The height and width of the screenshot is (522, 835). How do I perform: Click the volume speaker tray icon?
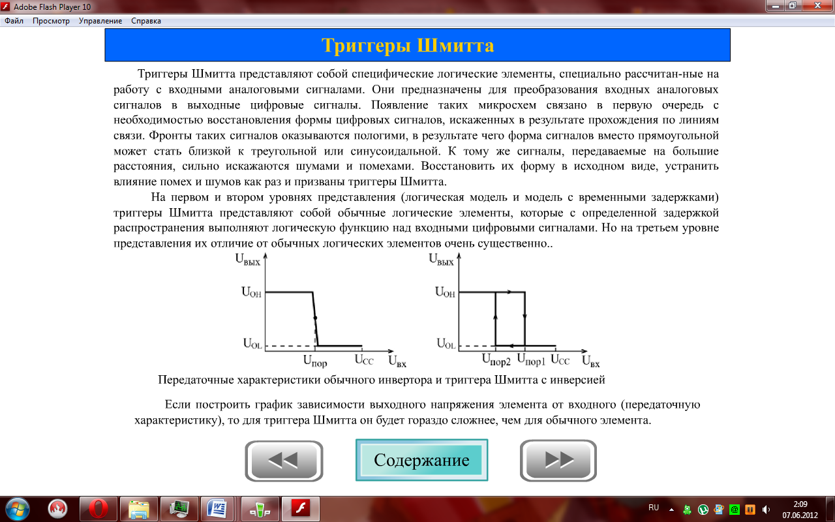(x=765, y=509)
